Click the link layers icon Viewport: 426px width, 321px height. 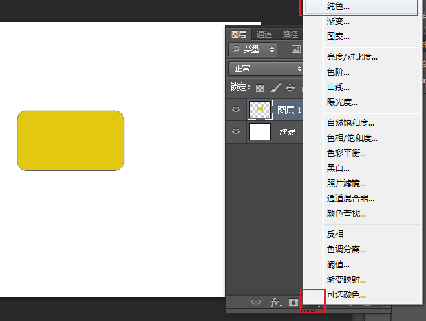(256, 302)
